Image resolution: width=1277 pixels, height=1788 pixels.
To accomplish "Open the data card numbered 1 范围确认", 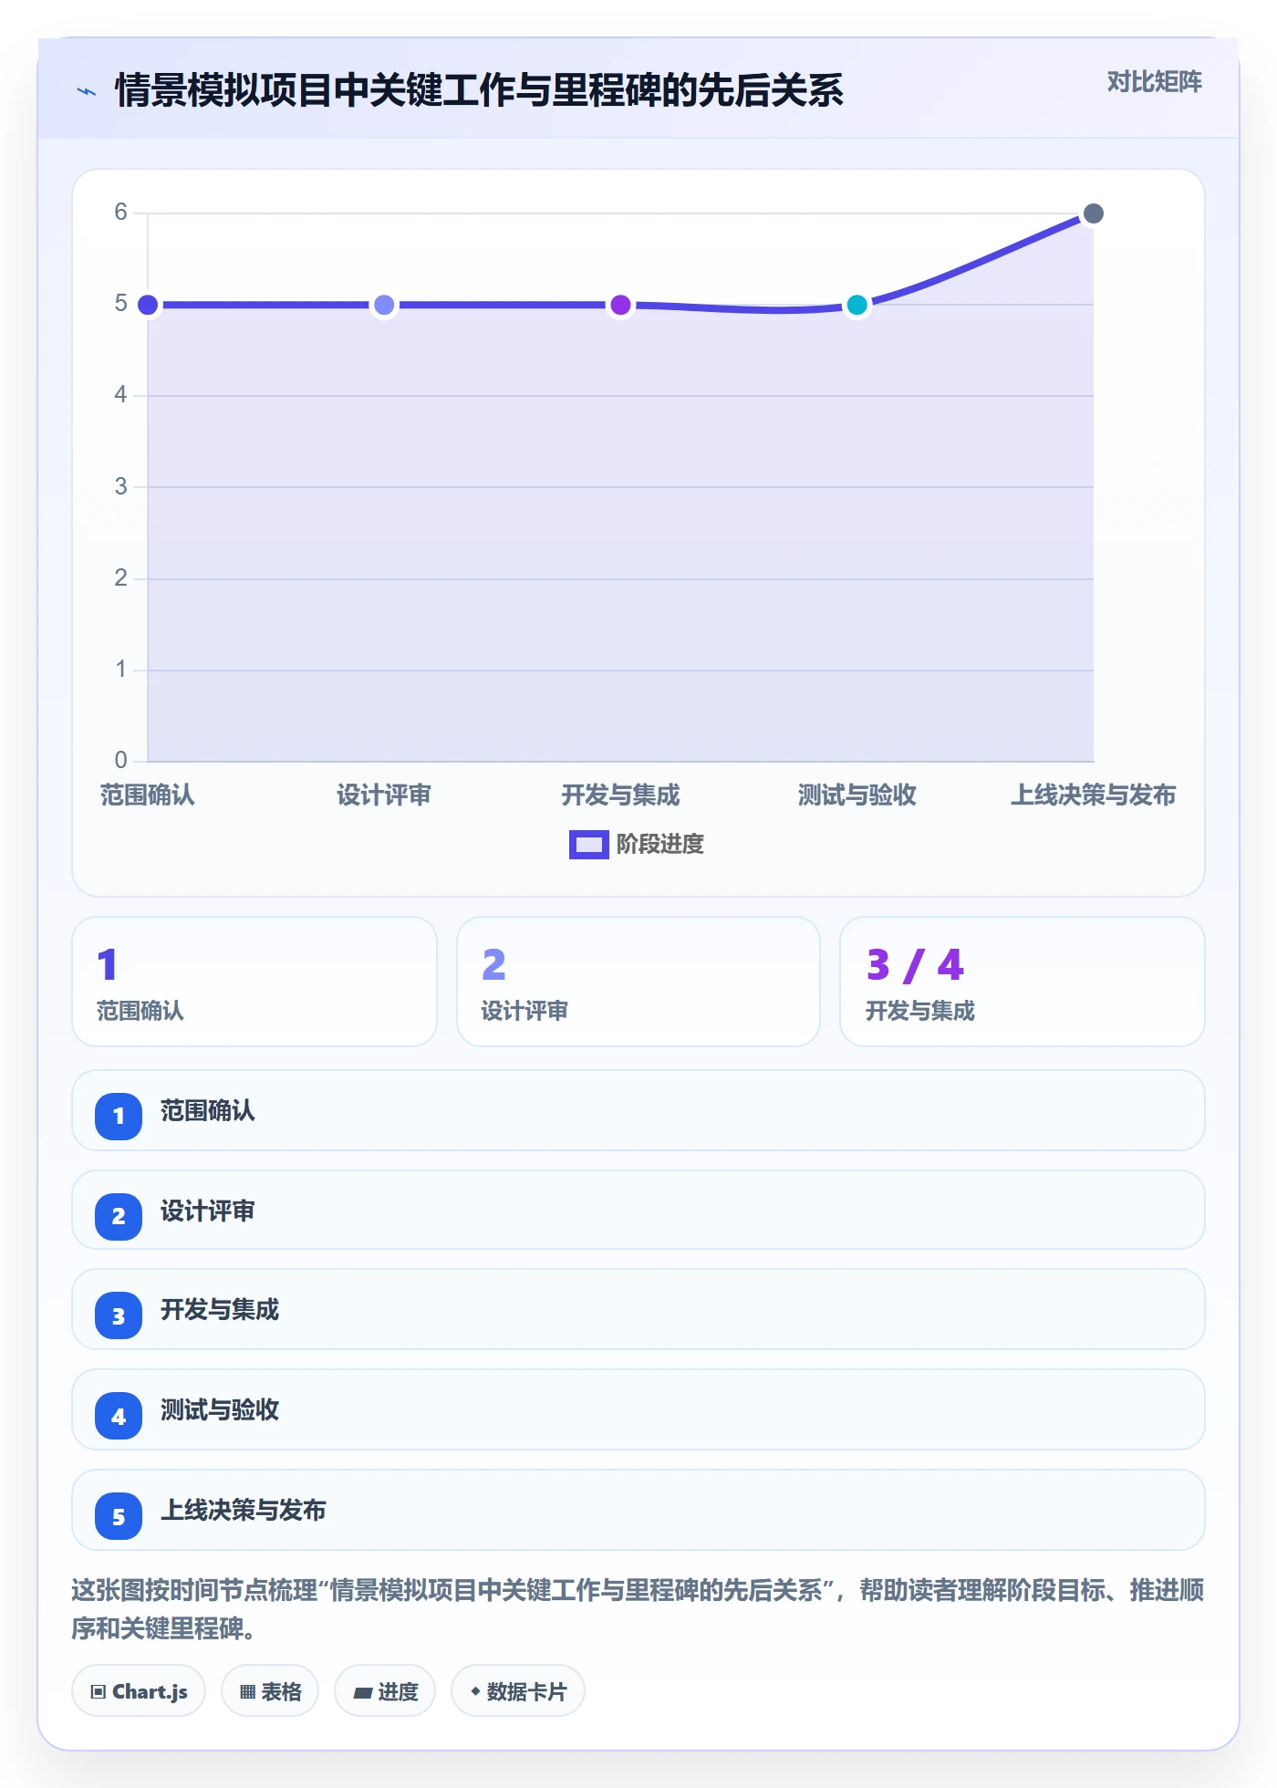I will coord(254,982).
